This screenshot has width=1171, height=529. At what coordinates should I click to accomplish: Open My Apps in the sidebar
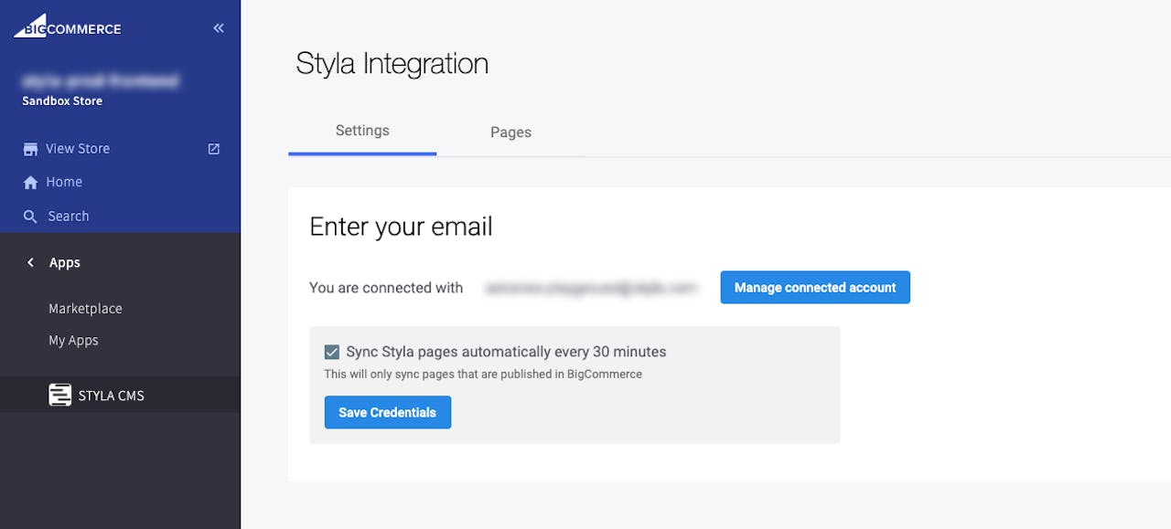(x=73, y=341)
